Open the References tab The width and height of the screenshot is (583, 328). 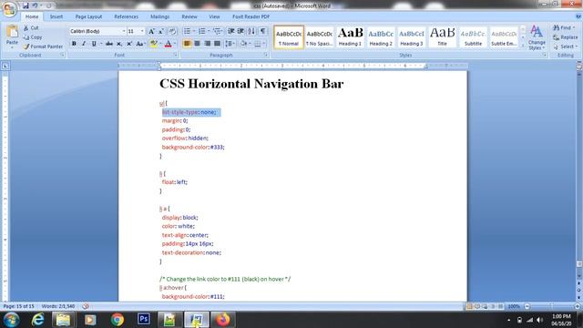[x=126, y=16]
